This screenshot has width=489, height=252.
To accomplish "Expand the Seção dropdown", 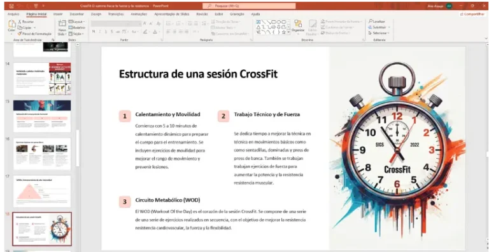I will [x=76, y=34].
